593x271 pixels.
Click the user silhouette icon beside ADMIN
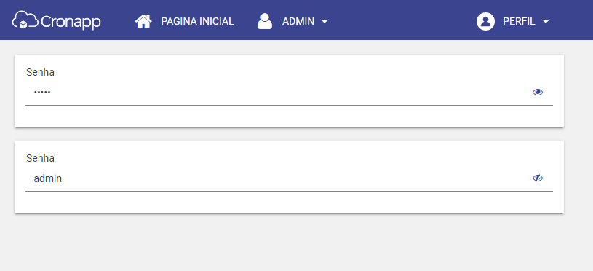tap(265, 21)
